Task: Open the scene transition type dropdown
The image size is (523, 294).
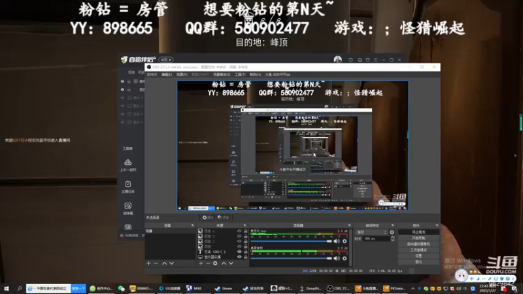Action: (371, 233)
